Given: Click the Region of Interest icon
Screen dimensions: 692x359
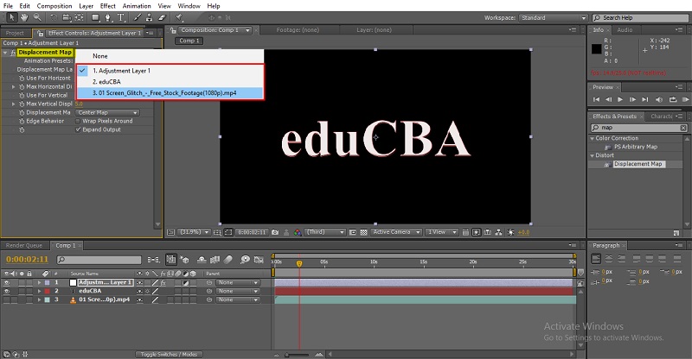Looking at the screenshot, I should tap(352, 232).
